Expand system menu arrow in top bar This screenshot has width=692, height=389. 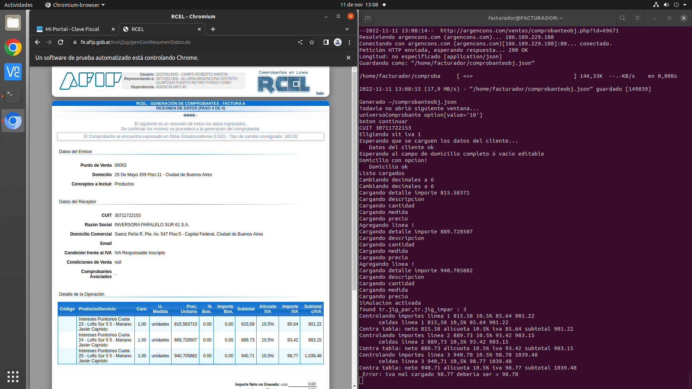pyautogui.click(x=685, y=5)
